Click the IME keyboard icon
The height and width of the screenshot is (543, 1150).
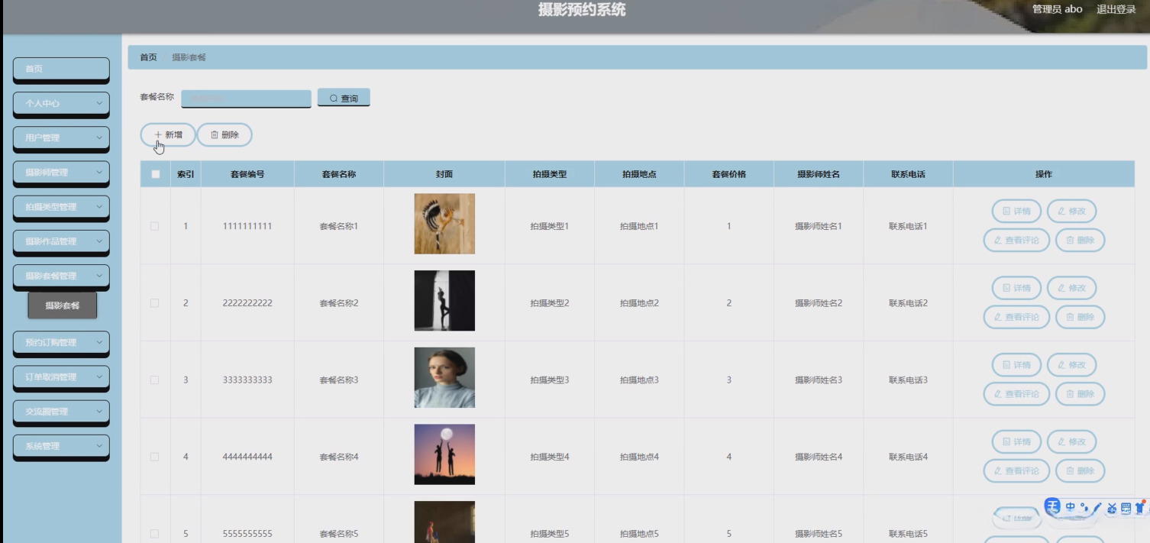(x=1126, y=507)
